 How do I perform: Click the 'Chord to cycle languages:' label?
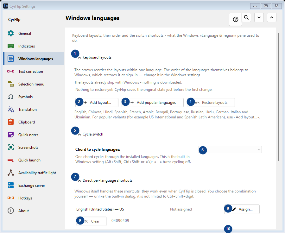(98, 149)
